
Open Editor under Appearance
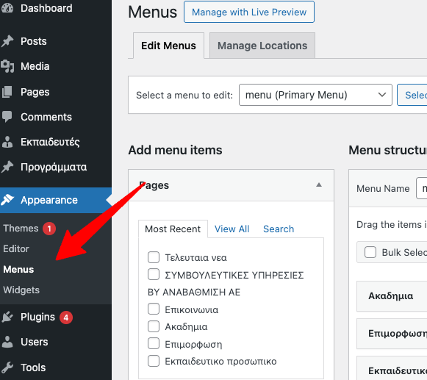[x=16, y=248]
